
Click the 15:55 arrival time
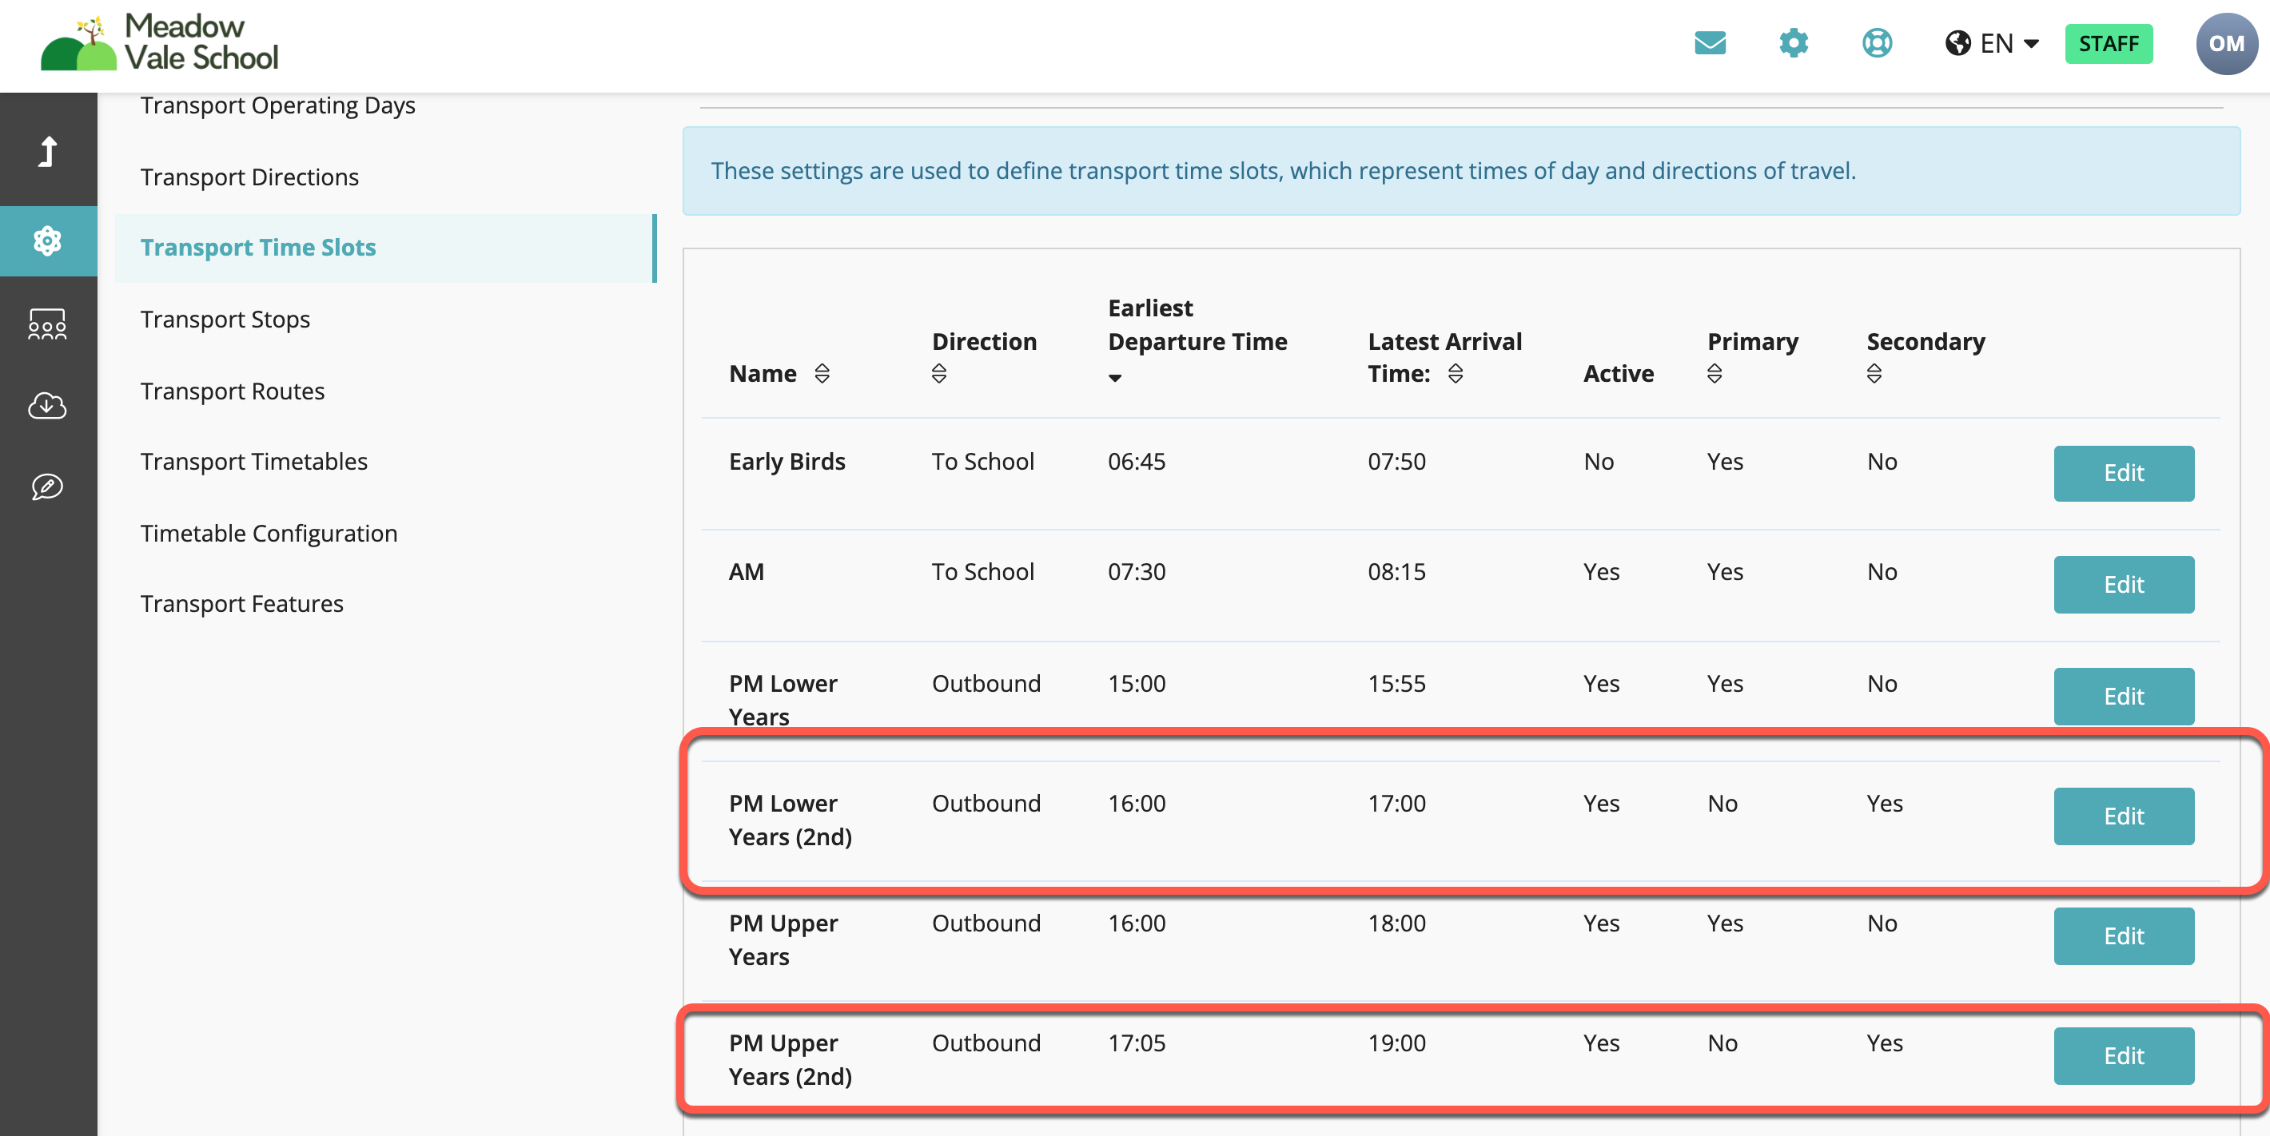pyautogui.click(x=1396, y=683)
